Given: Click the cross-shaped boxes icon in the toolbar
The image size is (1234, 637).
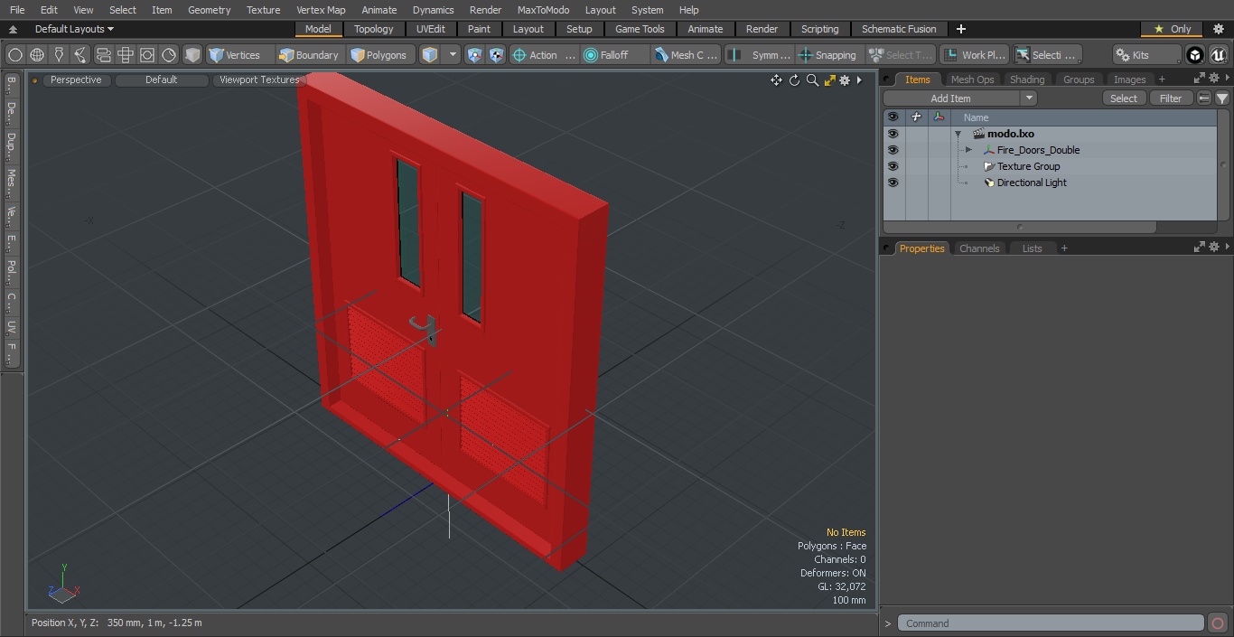Looking at the screenshot, I should [125, 55].
